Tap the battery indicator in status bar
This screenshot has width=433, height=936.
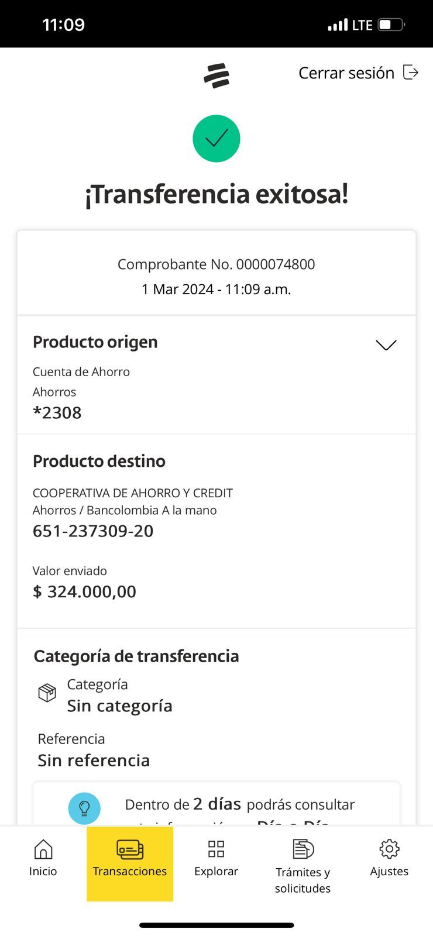[391, 25]
